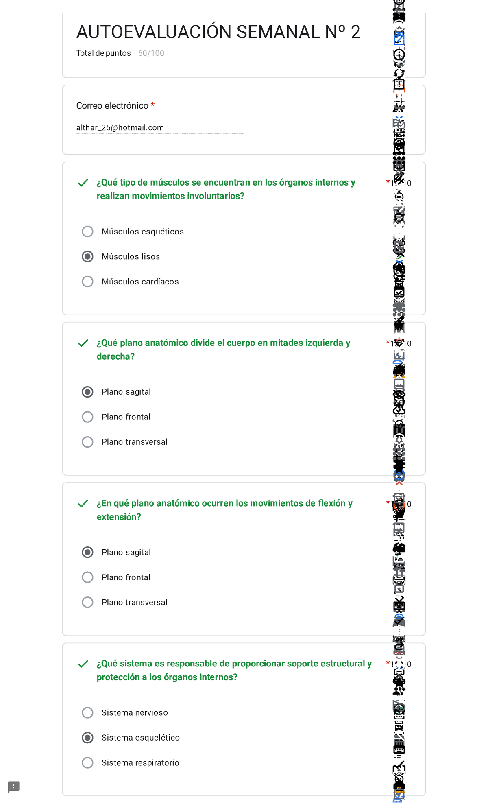Choose Plano transversal in the izquierda y derecha question
Screen dimensions: 488x804
(87, 442)
